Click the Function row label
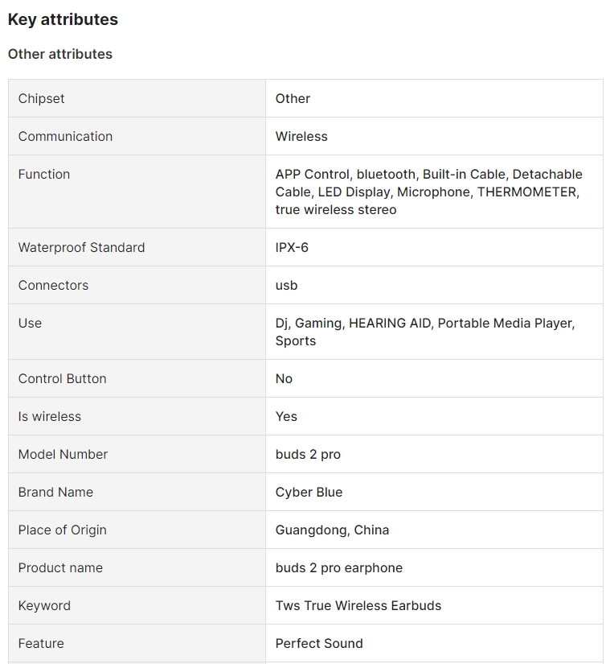The image size is (606, 664). tap(44, 174)
